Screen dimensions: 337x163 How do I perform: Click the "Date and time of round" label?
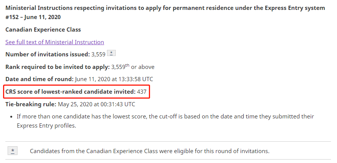[x=39, y=79]
